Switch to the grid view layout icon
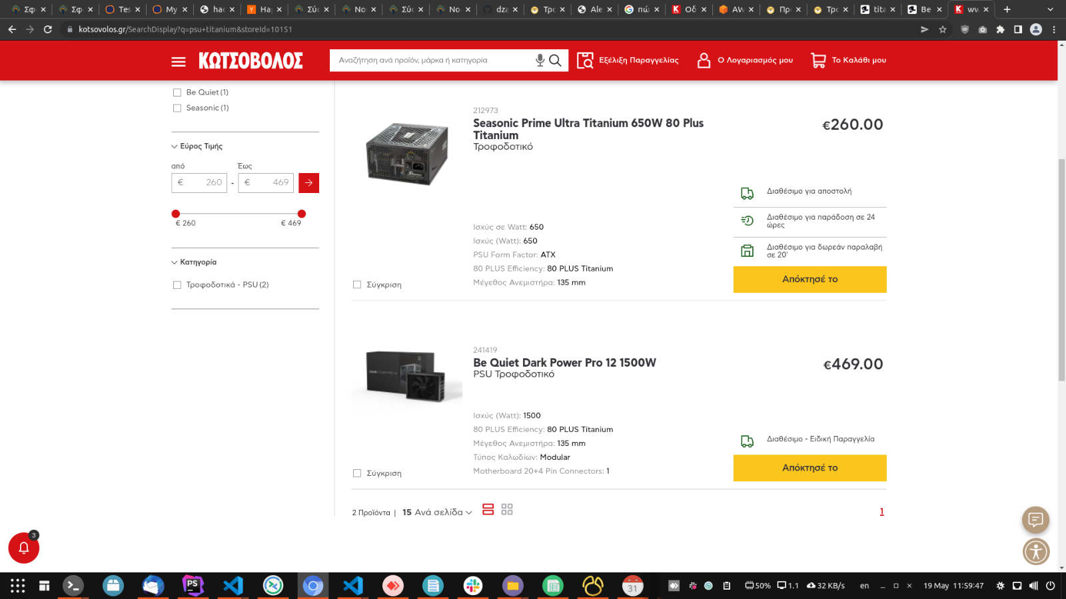Screen dimensions: 1066x599 click(x=507, y=509)
